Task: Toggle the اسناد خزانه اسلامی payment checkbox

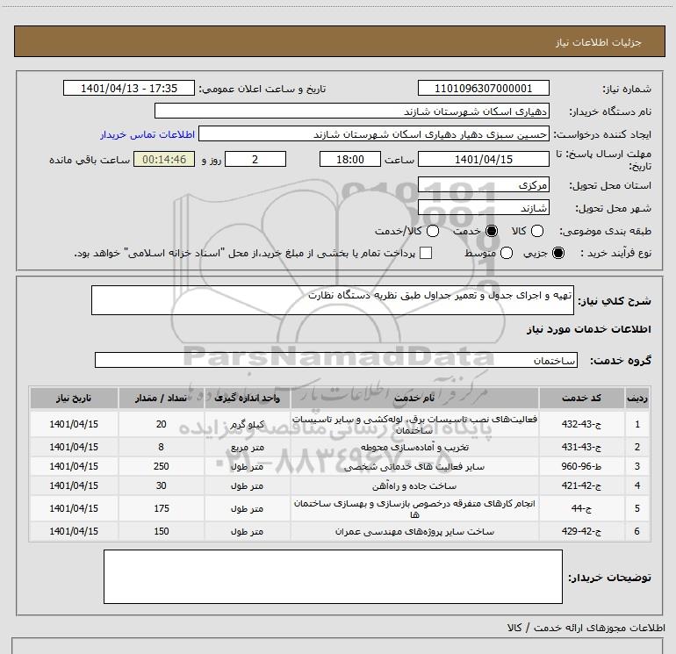Action: point(426,253)
